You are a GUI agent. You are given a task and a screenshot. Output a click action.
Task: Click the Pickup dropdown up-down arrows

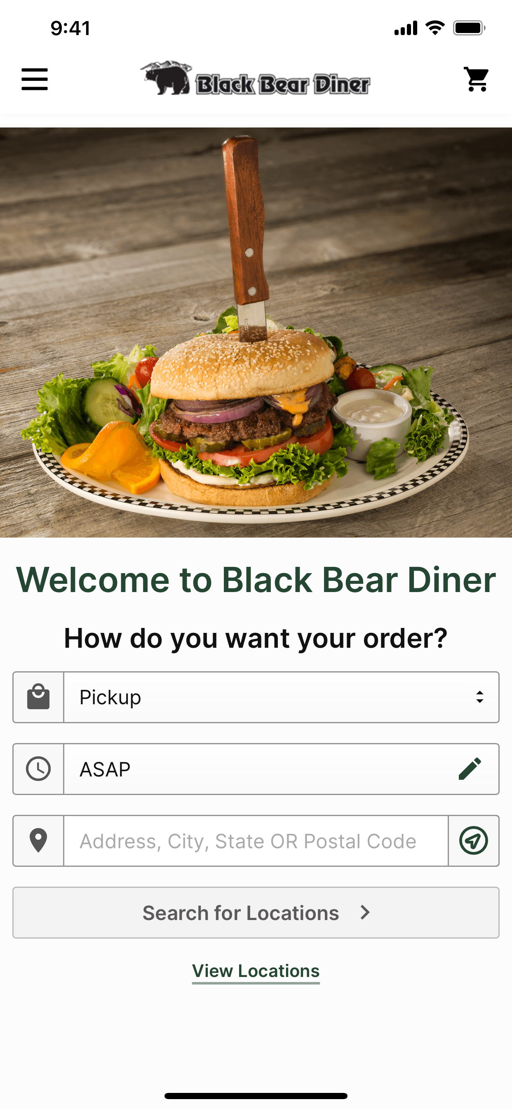[480, 697]
